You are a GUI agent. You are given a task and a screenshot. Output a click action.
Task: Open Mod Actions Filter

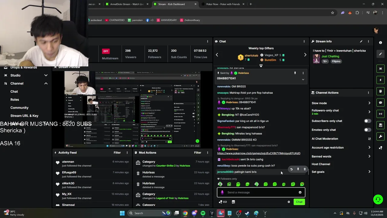tap(197, 153)
